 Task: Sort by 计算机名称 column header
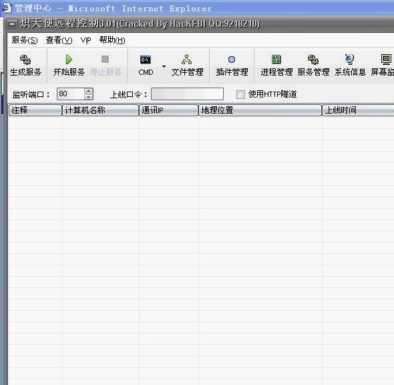tap(101, 110)
